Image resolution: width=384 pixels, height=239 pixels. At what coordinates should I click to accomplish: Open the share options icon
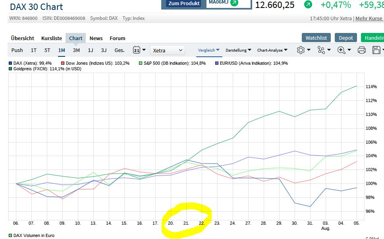(321, 50)
